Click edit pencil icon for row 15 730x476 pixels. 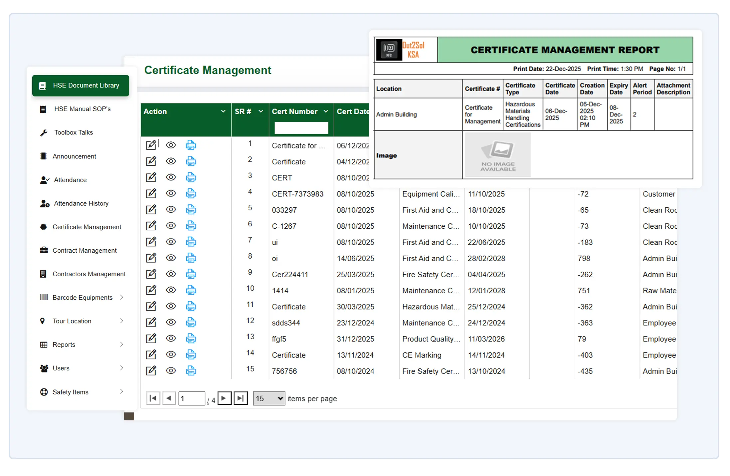point(151,370)
